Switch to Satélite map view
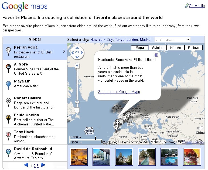This screenshot has height=170, width=208. [158, 48]
